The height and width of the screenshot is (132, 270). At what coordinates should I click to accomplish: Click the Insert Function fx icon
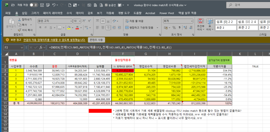41,47
